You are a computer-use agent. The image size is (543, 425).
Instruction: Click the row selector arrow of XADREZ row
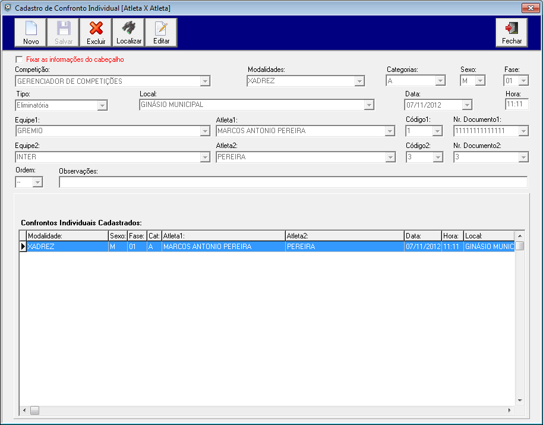pos(23,247)
